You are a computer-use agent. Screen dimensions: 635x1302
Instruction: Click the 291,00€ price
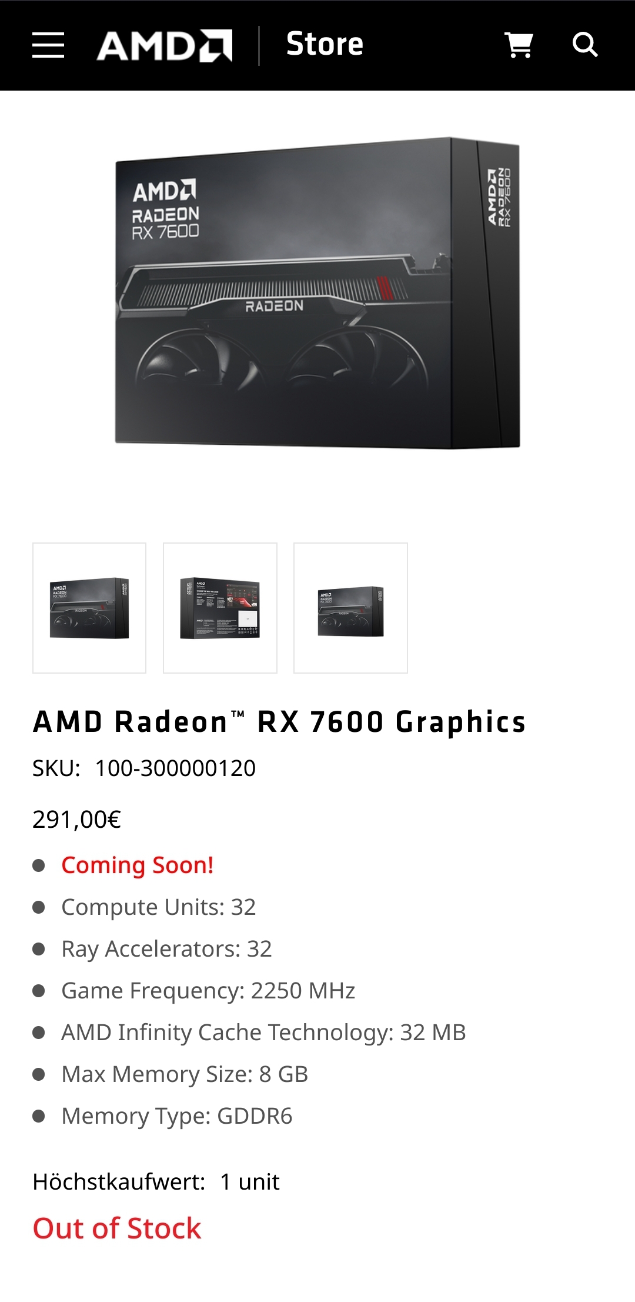pos(76,819)
